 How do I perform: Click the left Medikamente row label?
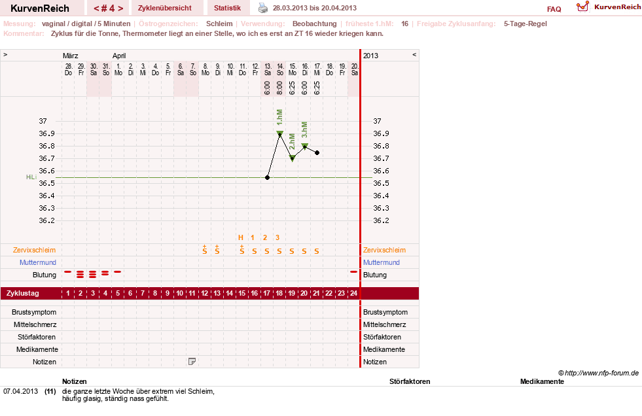tap(37, 349)
